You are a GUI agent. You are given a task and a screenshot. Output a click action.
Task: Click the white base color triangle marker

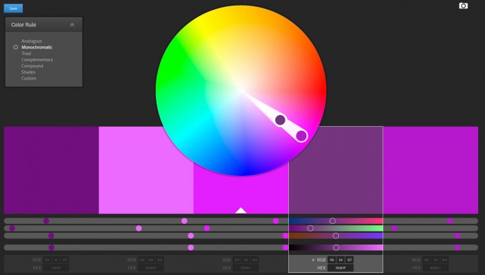click(240, 211)
